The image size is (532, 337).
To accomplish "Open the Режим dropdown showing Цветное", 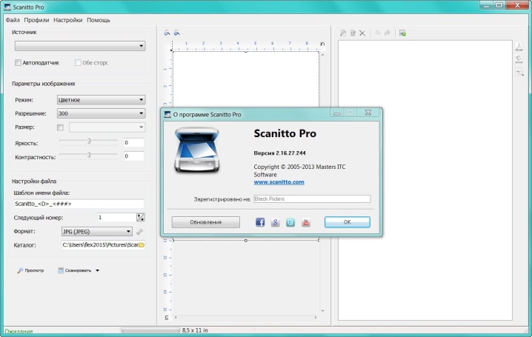I will [x=101, y=100].
